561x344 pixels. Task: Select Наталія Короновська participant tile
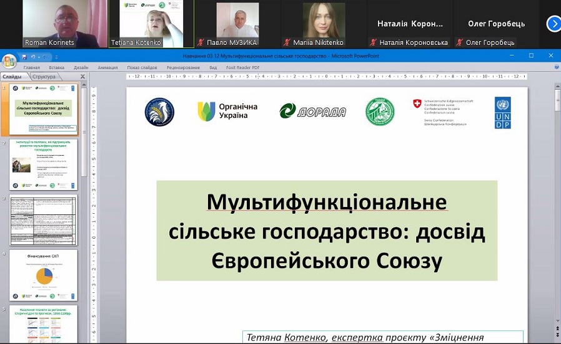point(410,24)
